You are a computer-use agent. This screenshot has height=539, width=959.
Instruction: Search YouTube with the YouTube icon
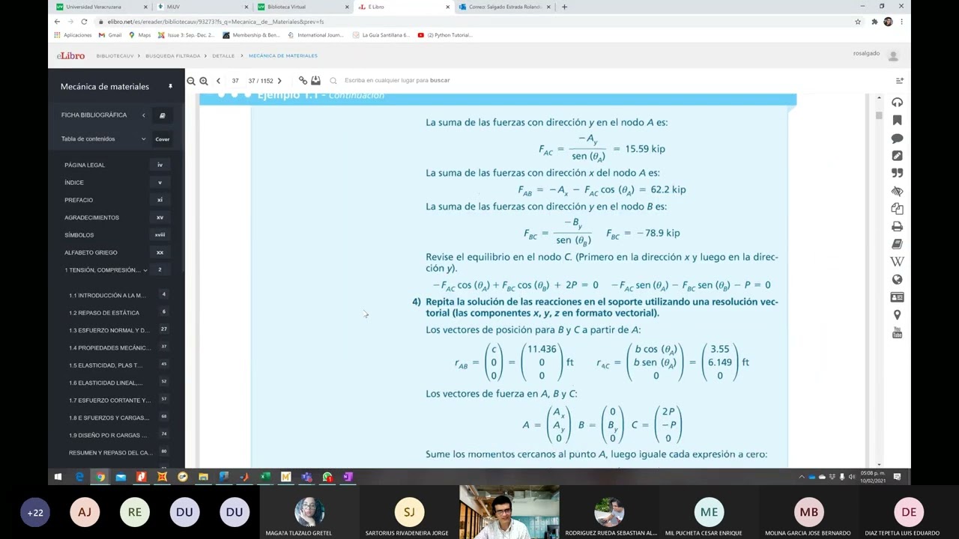click(x=897, y=332)
